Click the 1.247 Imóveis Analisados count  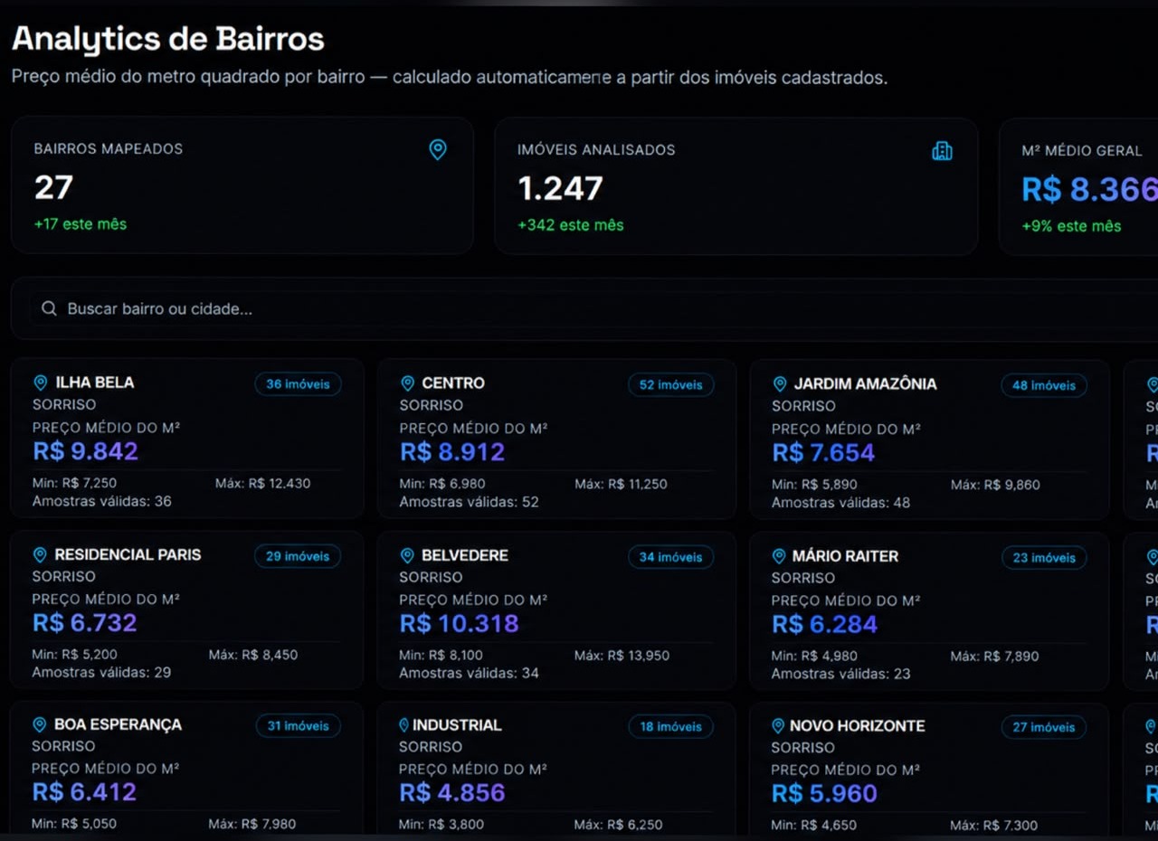(560, 188)
